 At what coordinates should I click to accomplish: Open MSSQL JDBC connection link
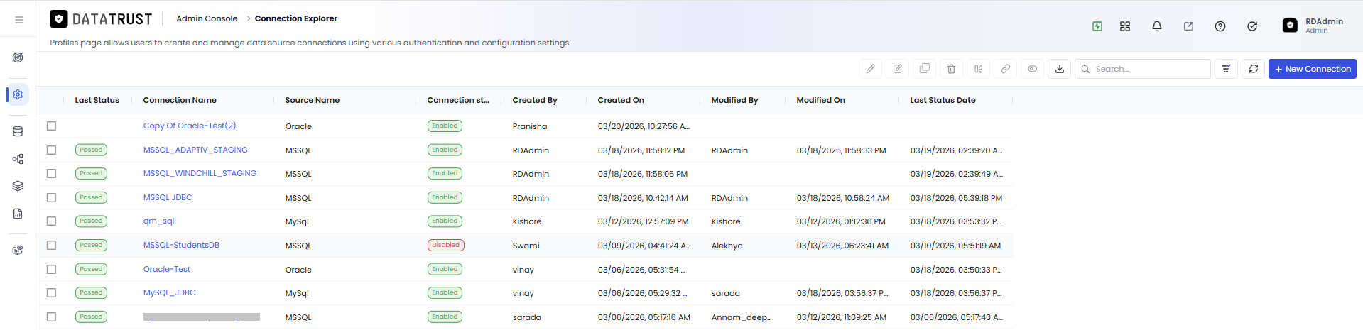pyautogui.click(x=168, y=197)
